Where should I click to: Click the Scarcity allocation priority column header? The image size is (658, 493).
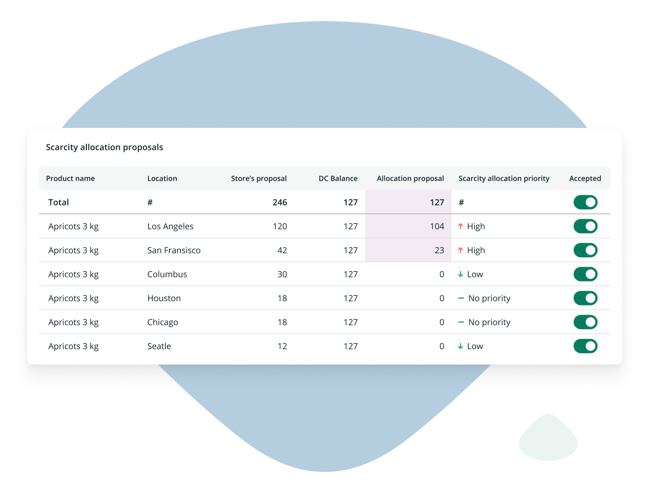click(504, 179)
